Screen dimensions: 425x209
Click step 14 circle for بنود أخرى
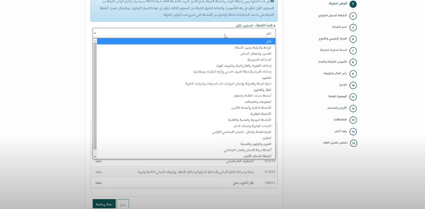tap(353, 132)
